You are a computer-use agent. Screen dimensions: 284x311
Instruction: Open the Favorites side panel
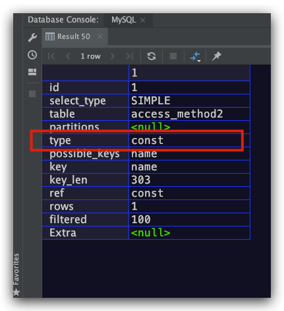[16, 274]
